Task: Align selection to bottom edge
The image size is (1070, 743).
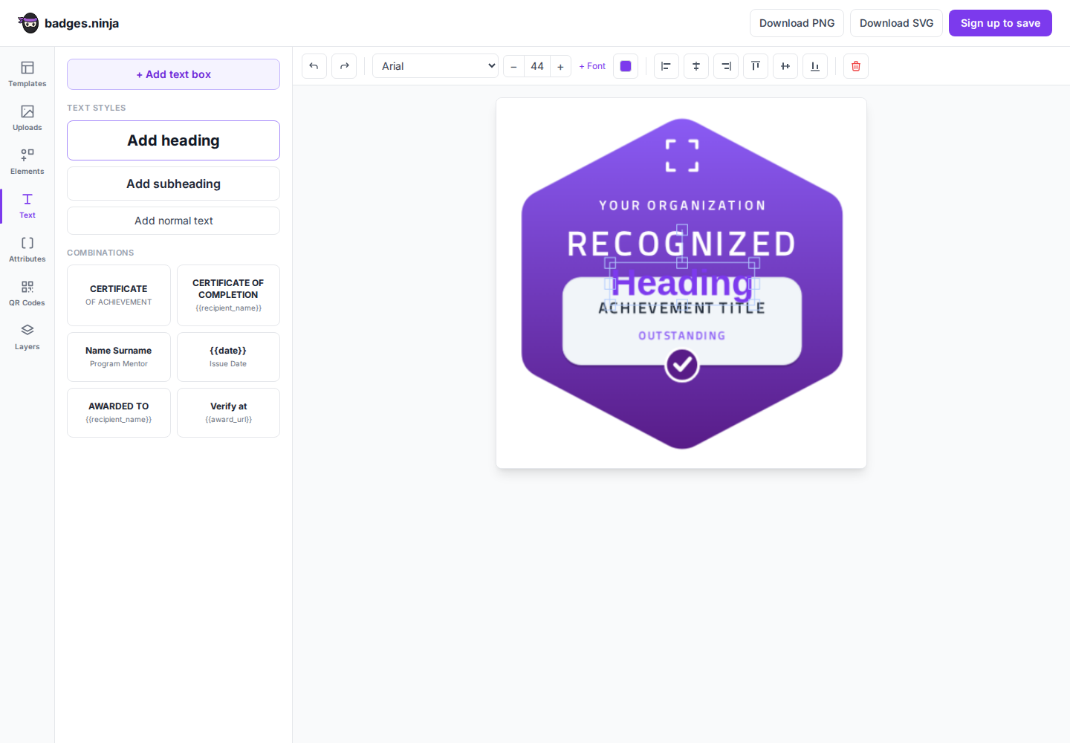Action: 815,66
